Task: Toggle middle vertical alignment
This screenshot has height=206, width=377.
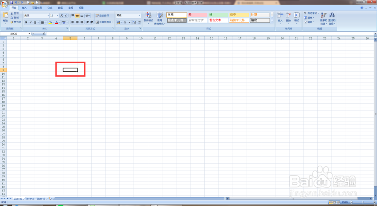Action: (77, 15)
